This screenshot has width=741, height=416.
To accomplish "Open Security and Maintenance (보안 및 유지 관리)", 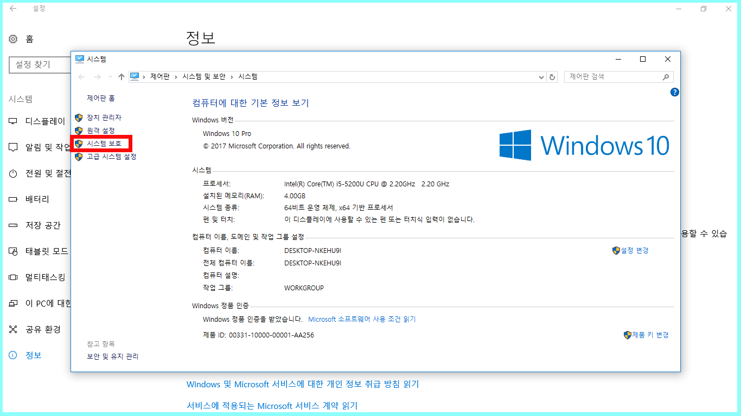I will pos(113,356).
